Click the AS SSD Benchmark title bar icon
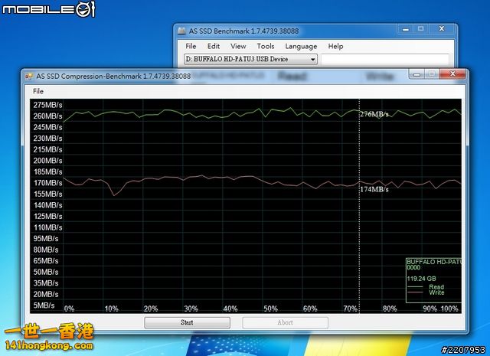This screenshot has width=490, height=356. [x=182, y=31]
